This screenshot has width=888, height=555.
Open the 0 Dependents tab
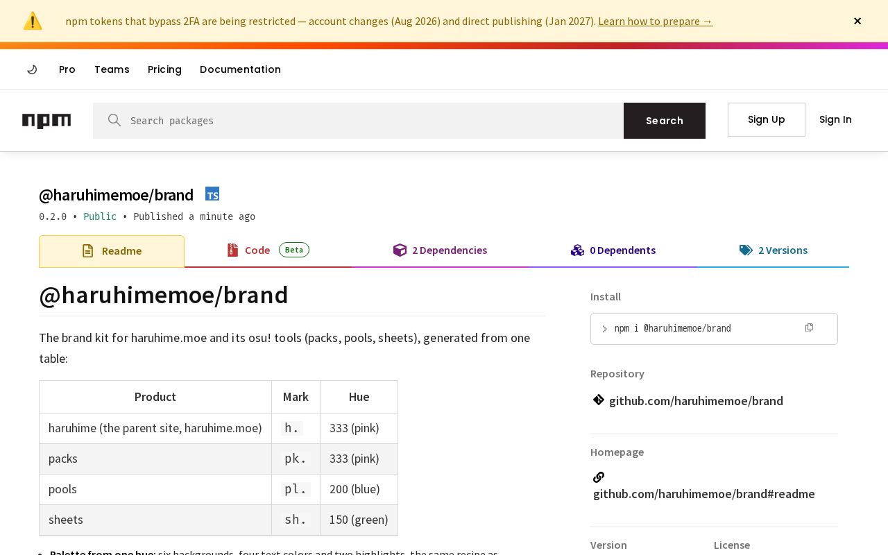coord(613,250)
